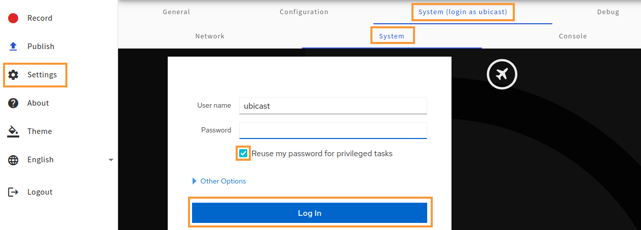Image resolution: width=641 pixels, height=230 pixels.
Task: Click Logout in the sidebar
Action: (x=40, y=192)
